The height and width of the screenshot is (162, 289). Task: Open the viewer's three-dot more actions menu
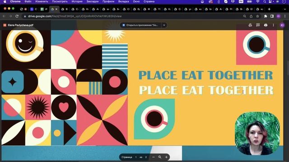[x=273, y=25]
